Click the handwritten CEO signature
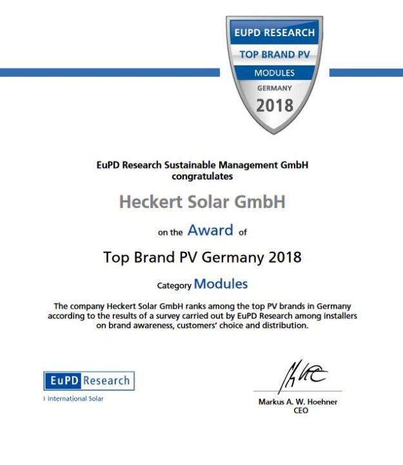This screenshot has height=465, width=403. coord(302,376)
